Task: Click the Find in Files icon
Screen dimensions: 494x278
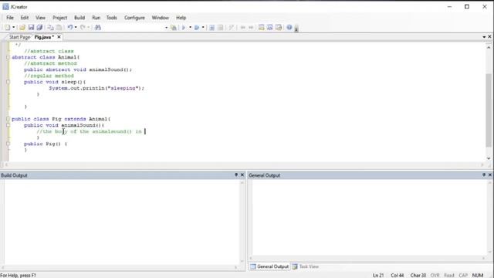Action: point(173,28)
